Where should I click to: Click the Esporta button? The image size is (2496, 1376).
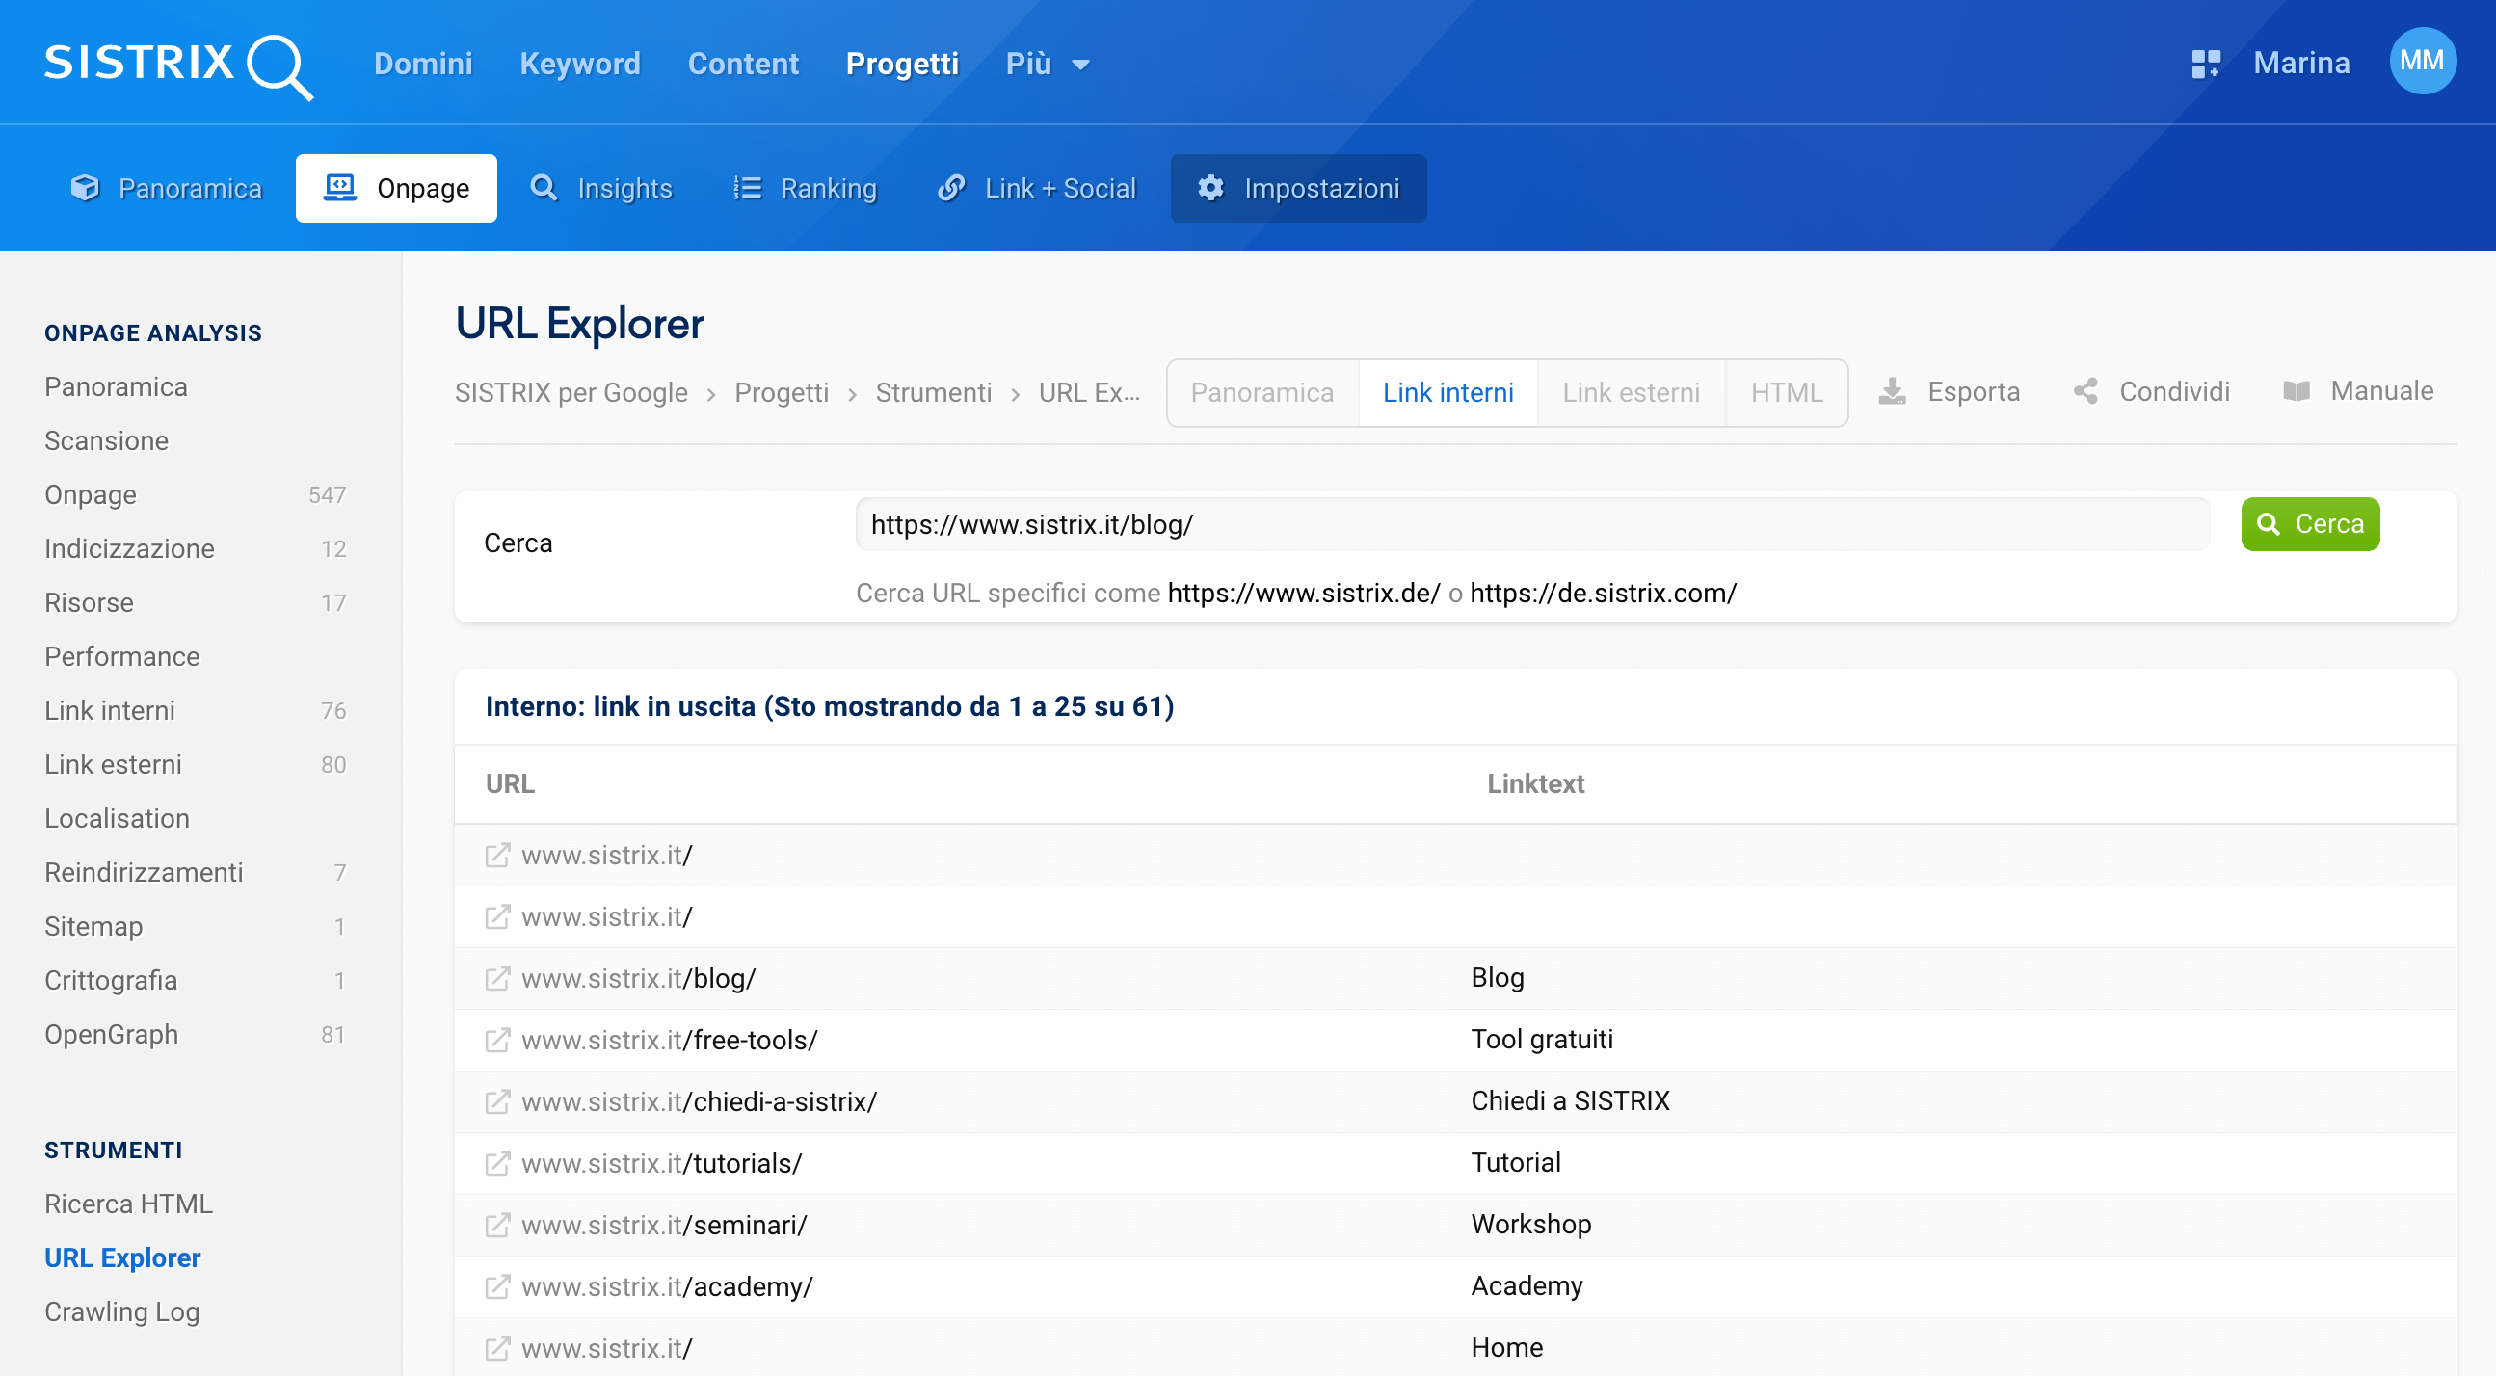(1949, 391)
